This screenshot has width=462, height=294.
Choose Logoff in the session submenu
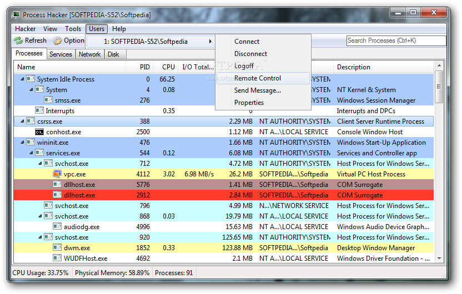(x=263, y=66)
